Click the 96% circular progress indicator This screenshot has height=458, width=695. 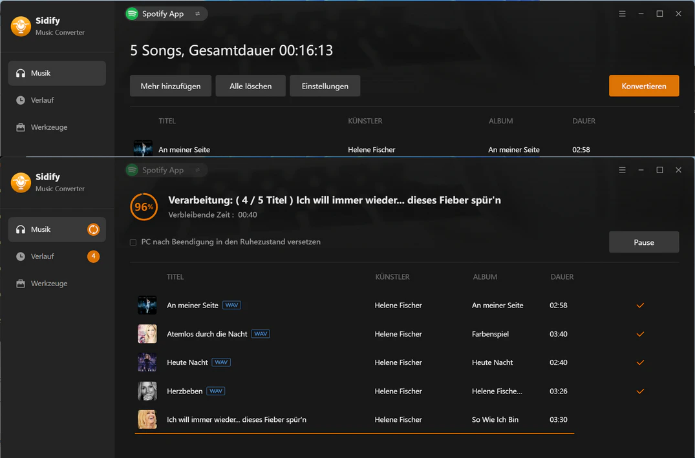click(x=144, y=207)
